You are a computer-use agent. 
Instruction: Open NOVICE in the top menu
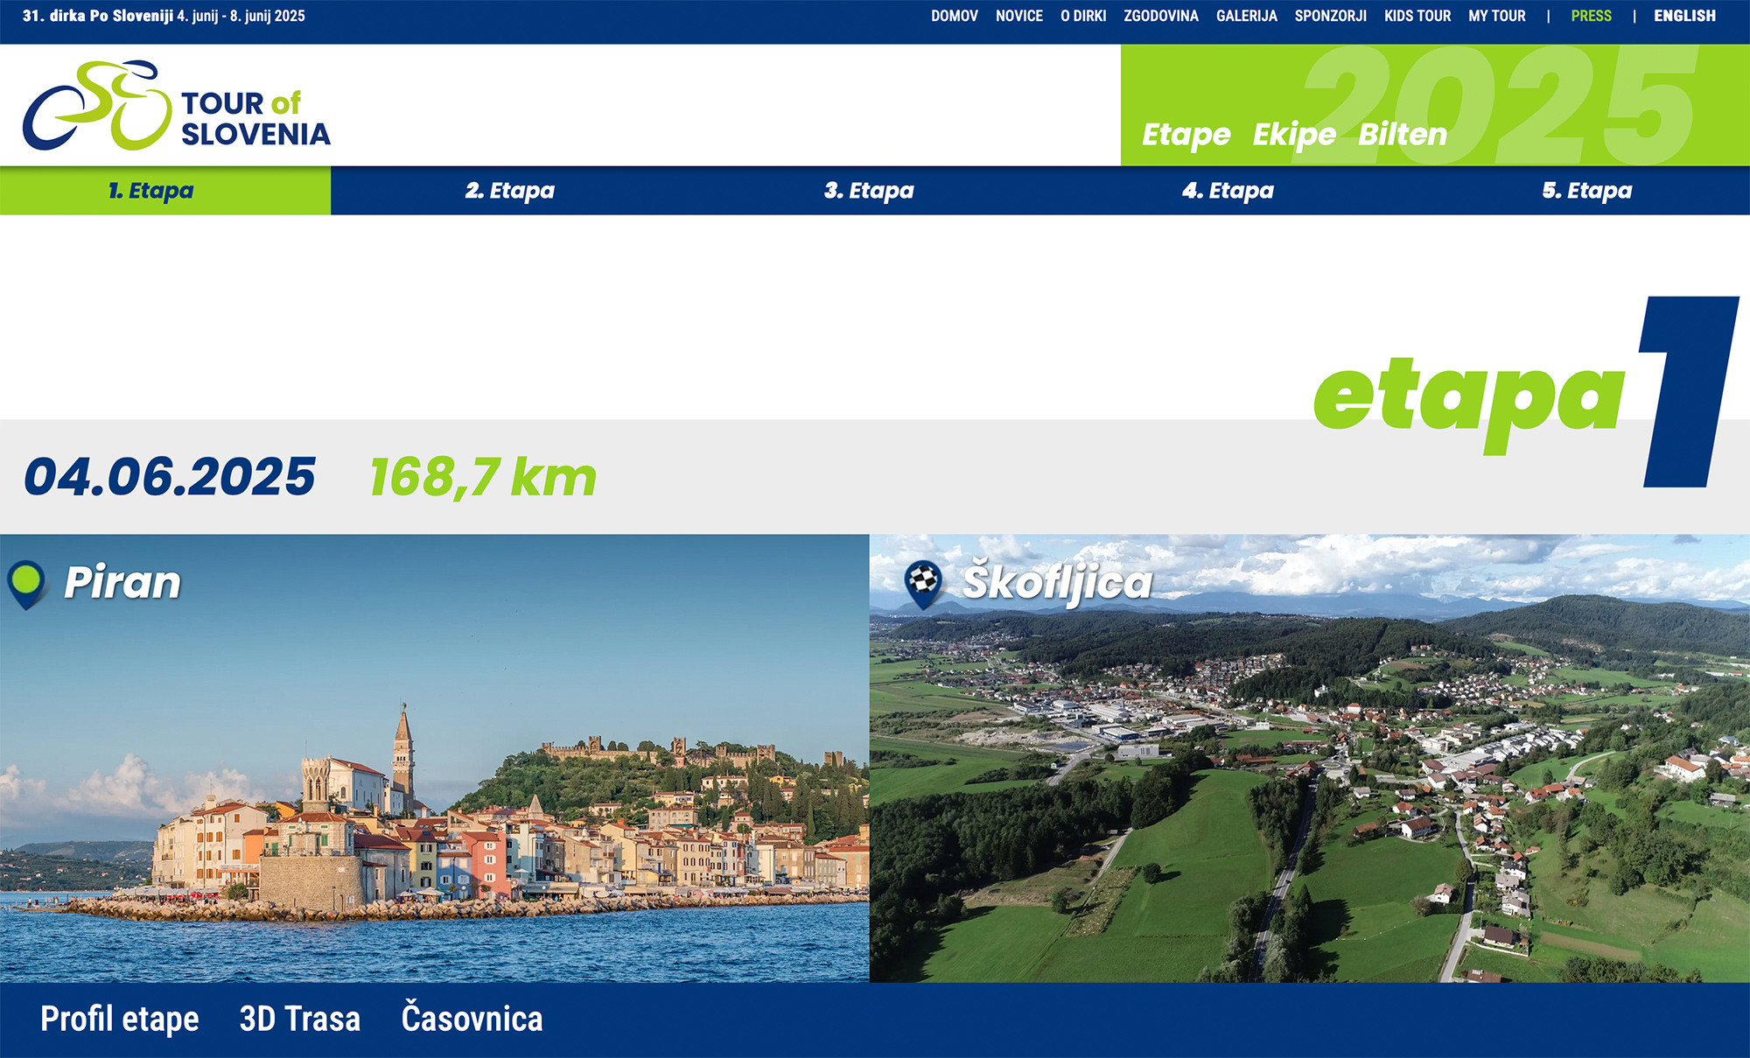tap(1018, 16)
